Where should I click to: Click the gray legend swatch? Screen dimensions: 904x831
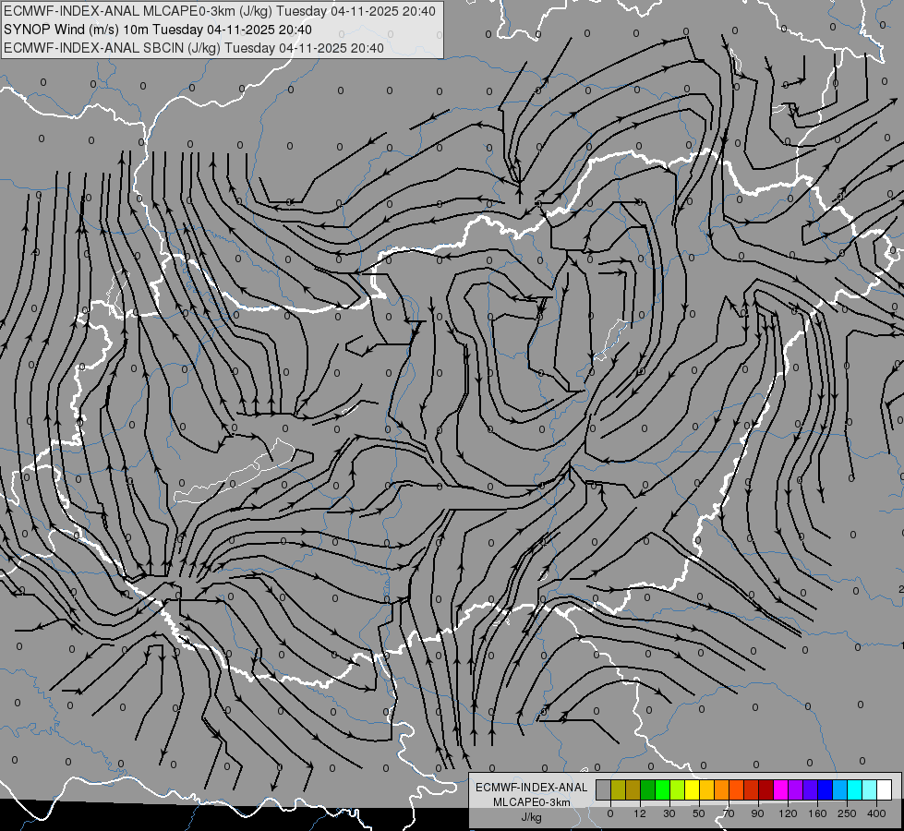pos(604,789)
